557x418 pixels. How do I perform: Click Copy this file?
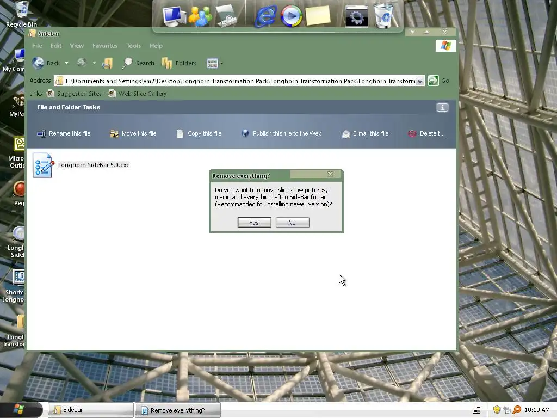[x=199, y=134]
